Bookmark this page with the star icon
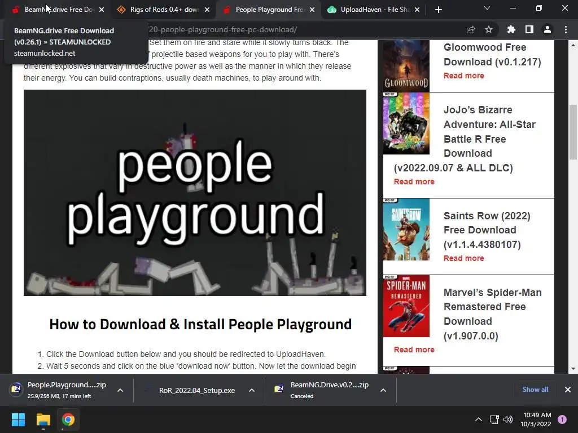 click(x=489, y=29)
